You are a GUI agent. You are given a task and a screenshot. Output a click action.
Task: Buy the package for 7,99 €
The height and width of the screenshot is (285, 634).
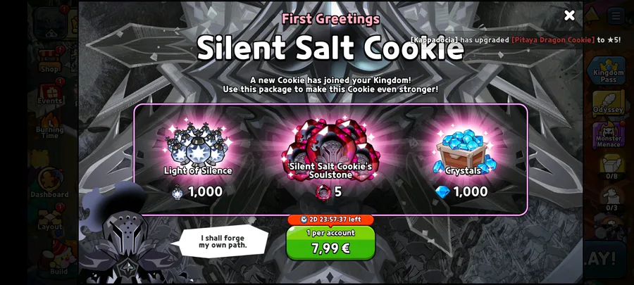click(330, 243)
